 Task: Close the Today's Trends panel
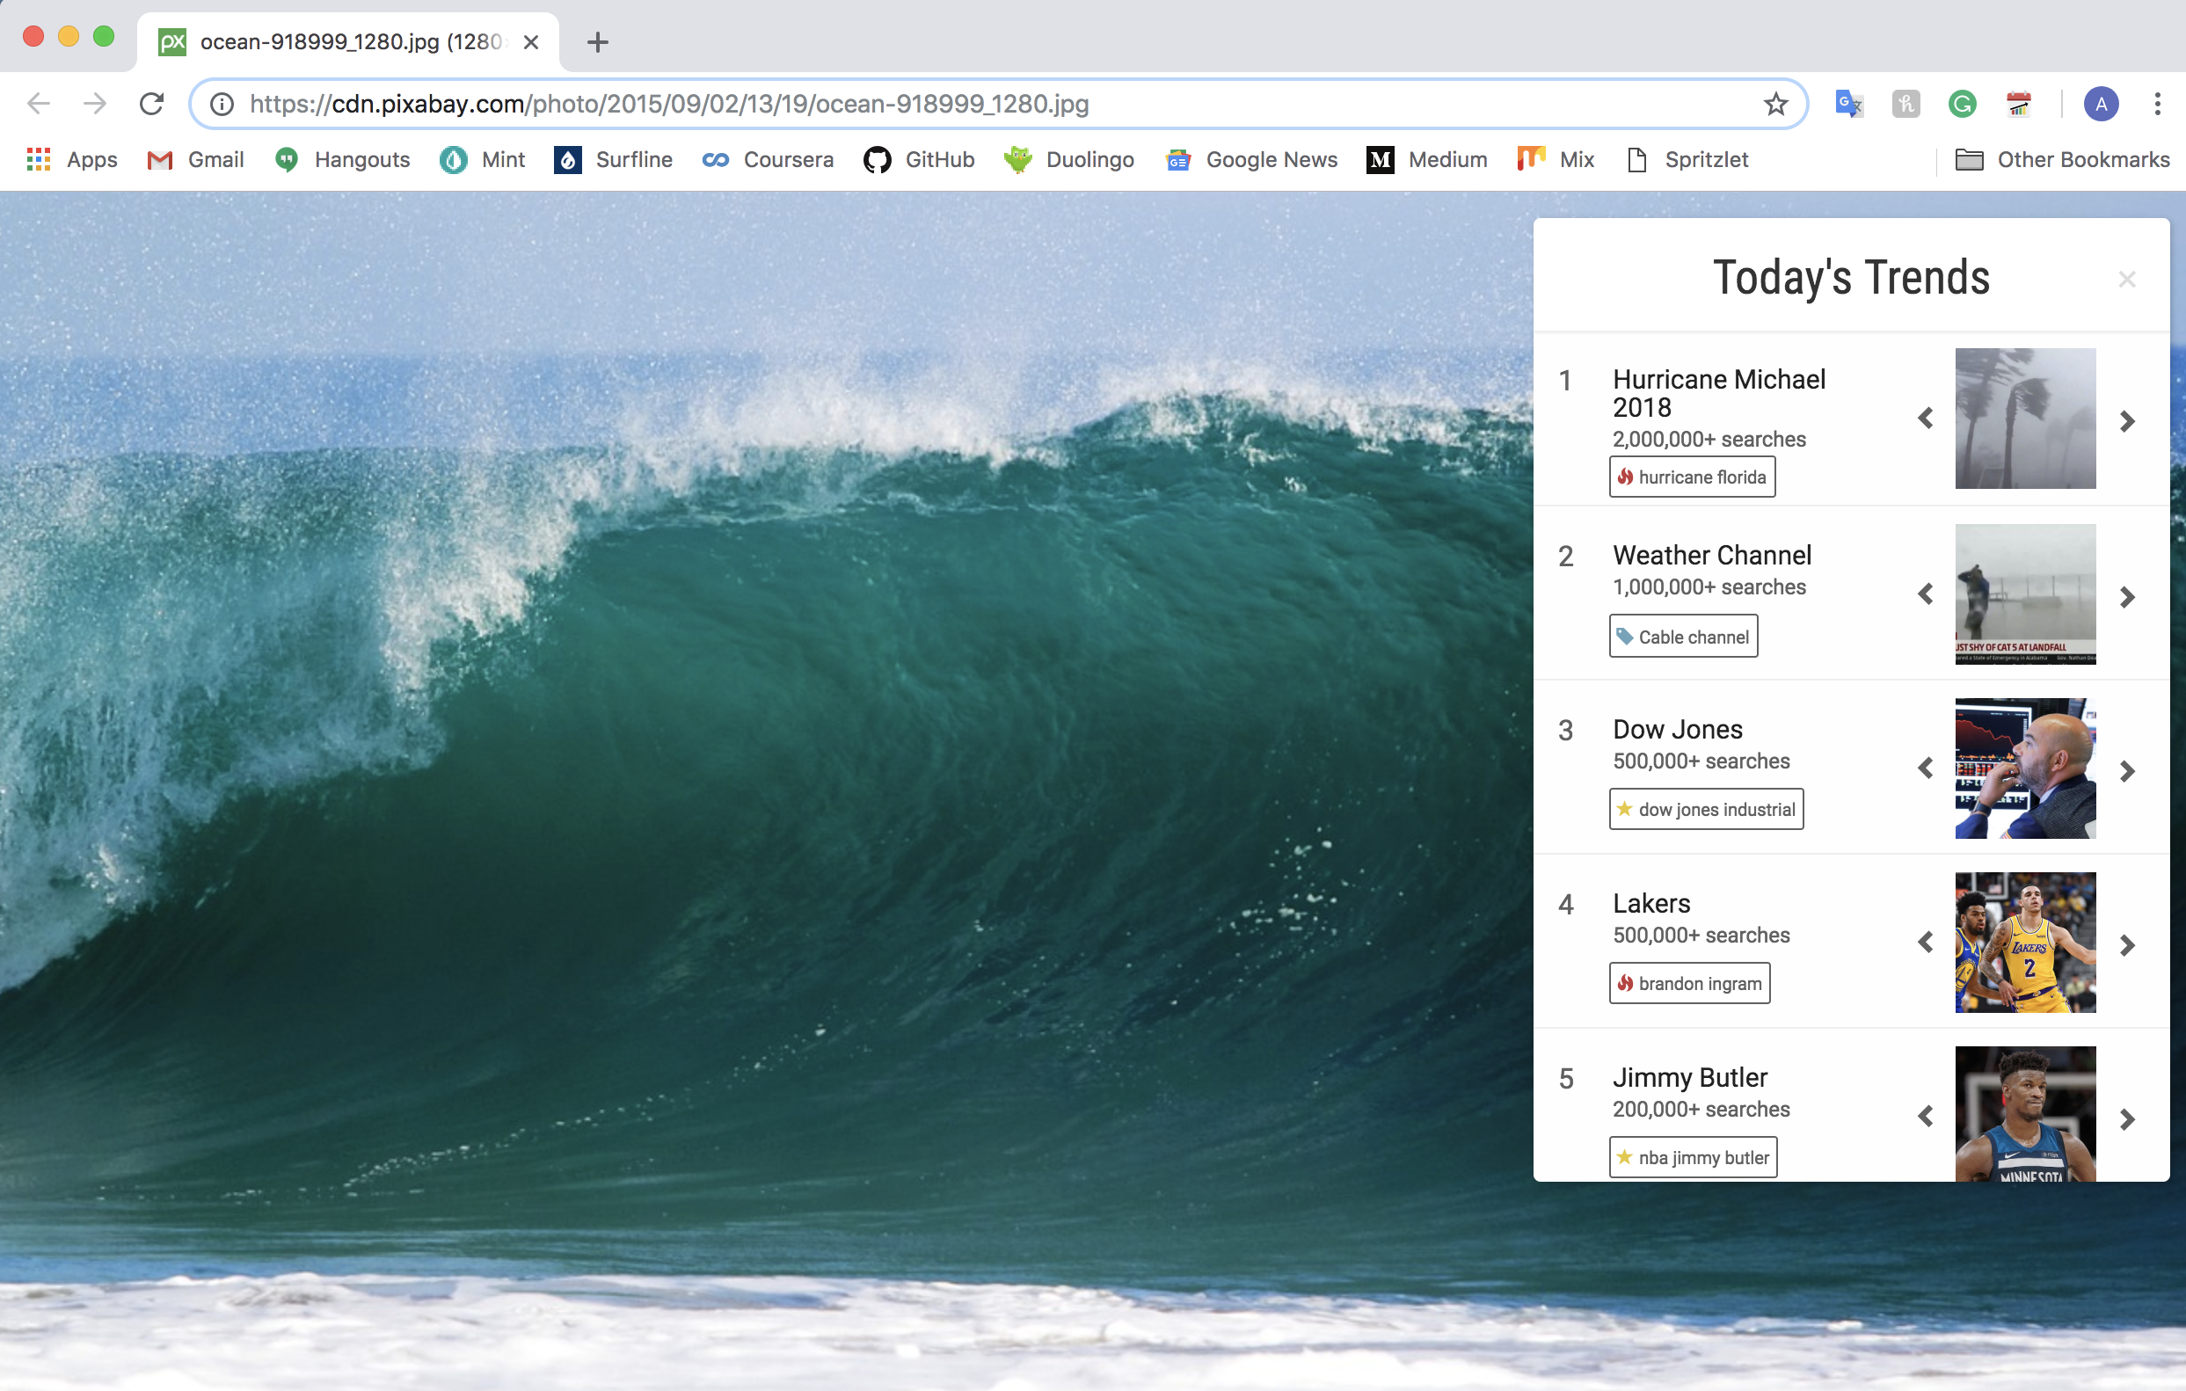(2126, 279)
